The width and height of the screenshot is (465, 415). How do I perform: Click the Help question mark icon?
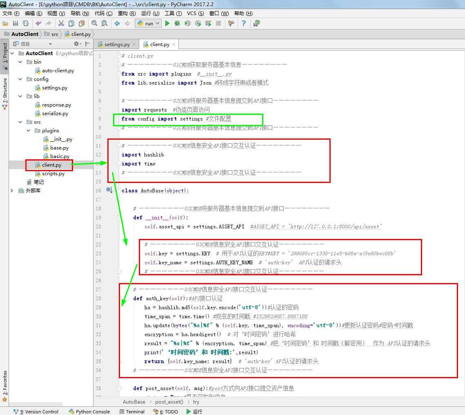(243, 23)
